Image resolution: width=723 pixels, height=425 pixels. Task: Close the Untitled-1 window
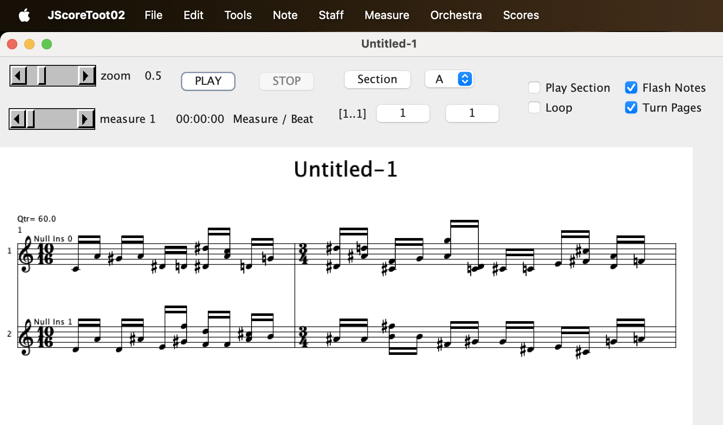pos(12,44)
